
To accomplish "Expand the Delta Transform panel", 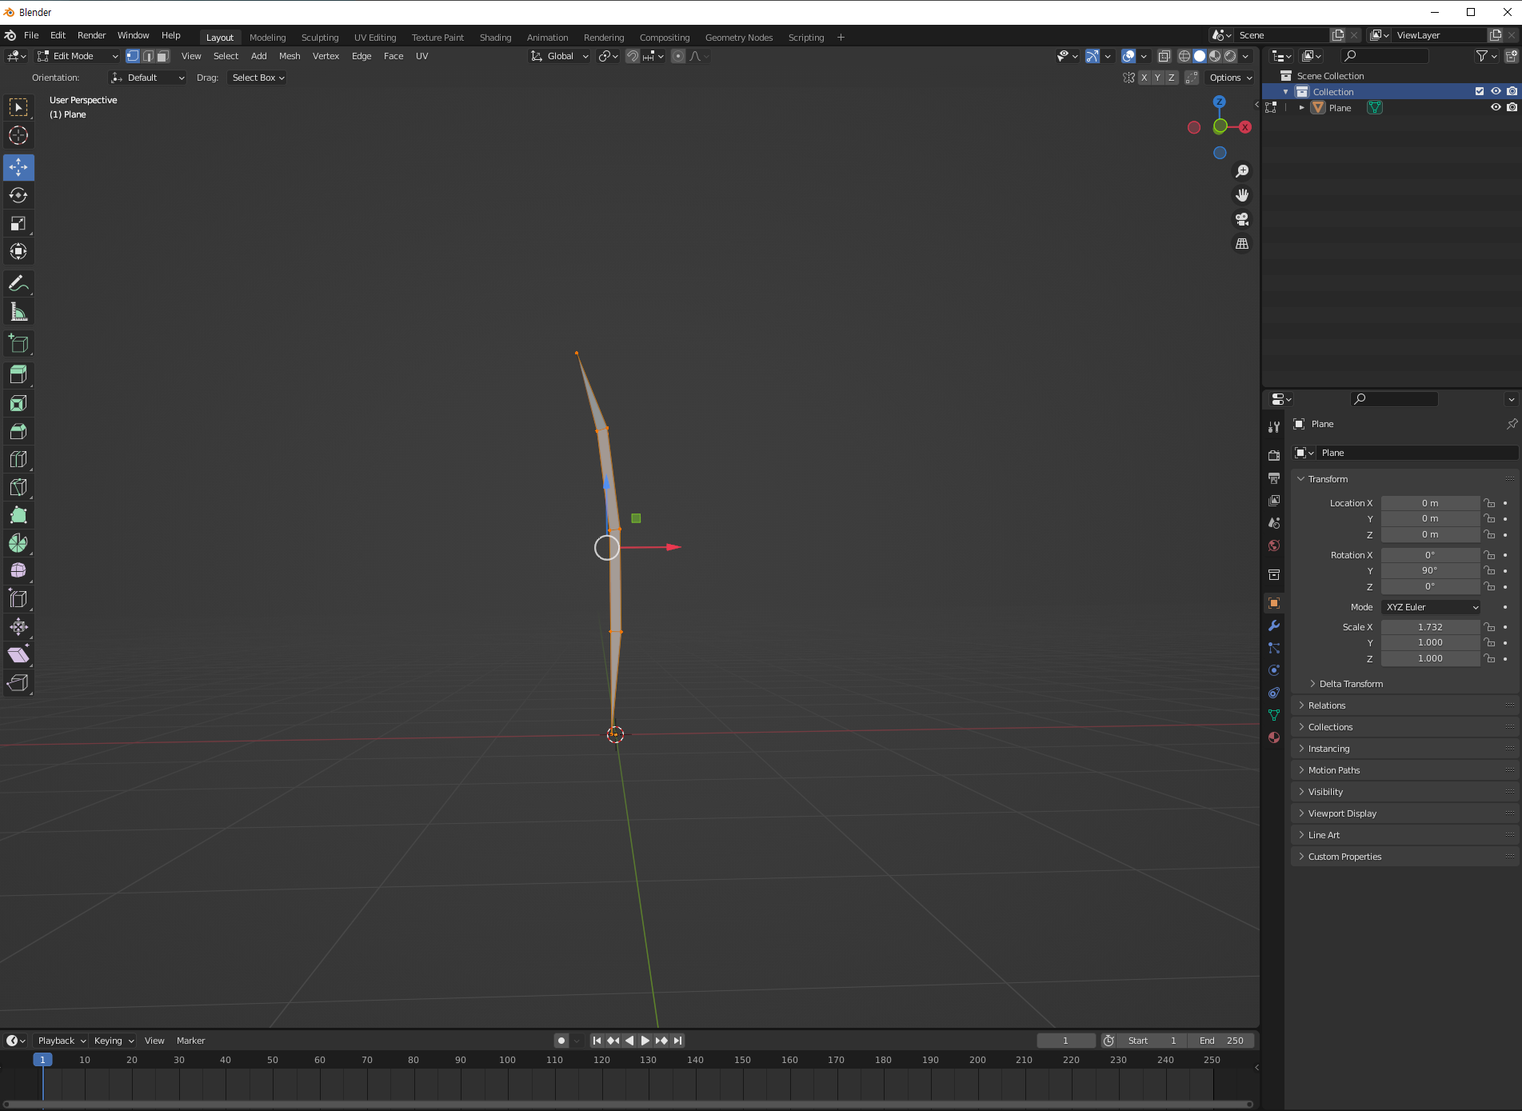I will (1351, 684).
